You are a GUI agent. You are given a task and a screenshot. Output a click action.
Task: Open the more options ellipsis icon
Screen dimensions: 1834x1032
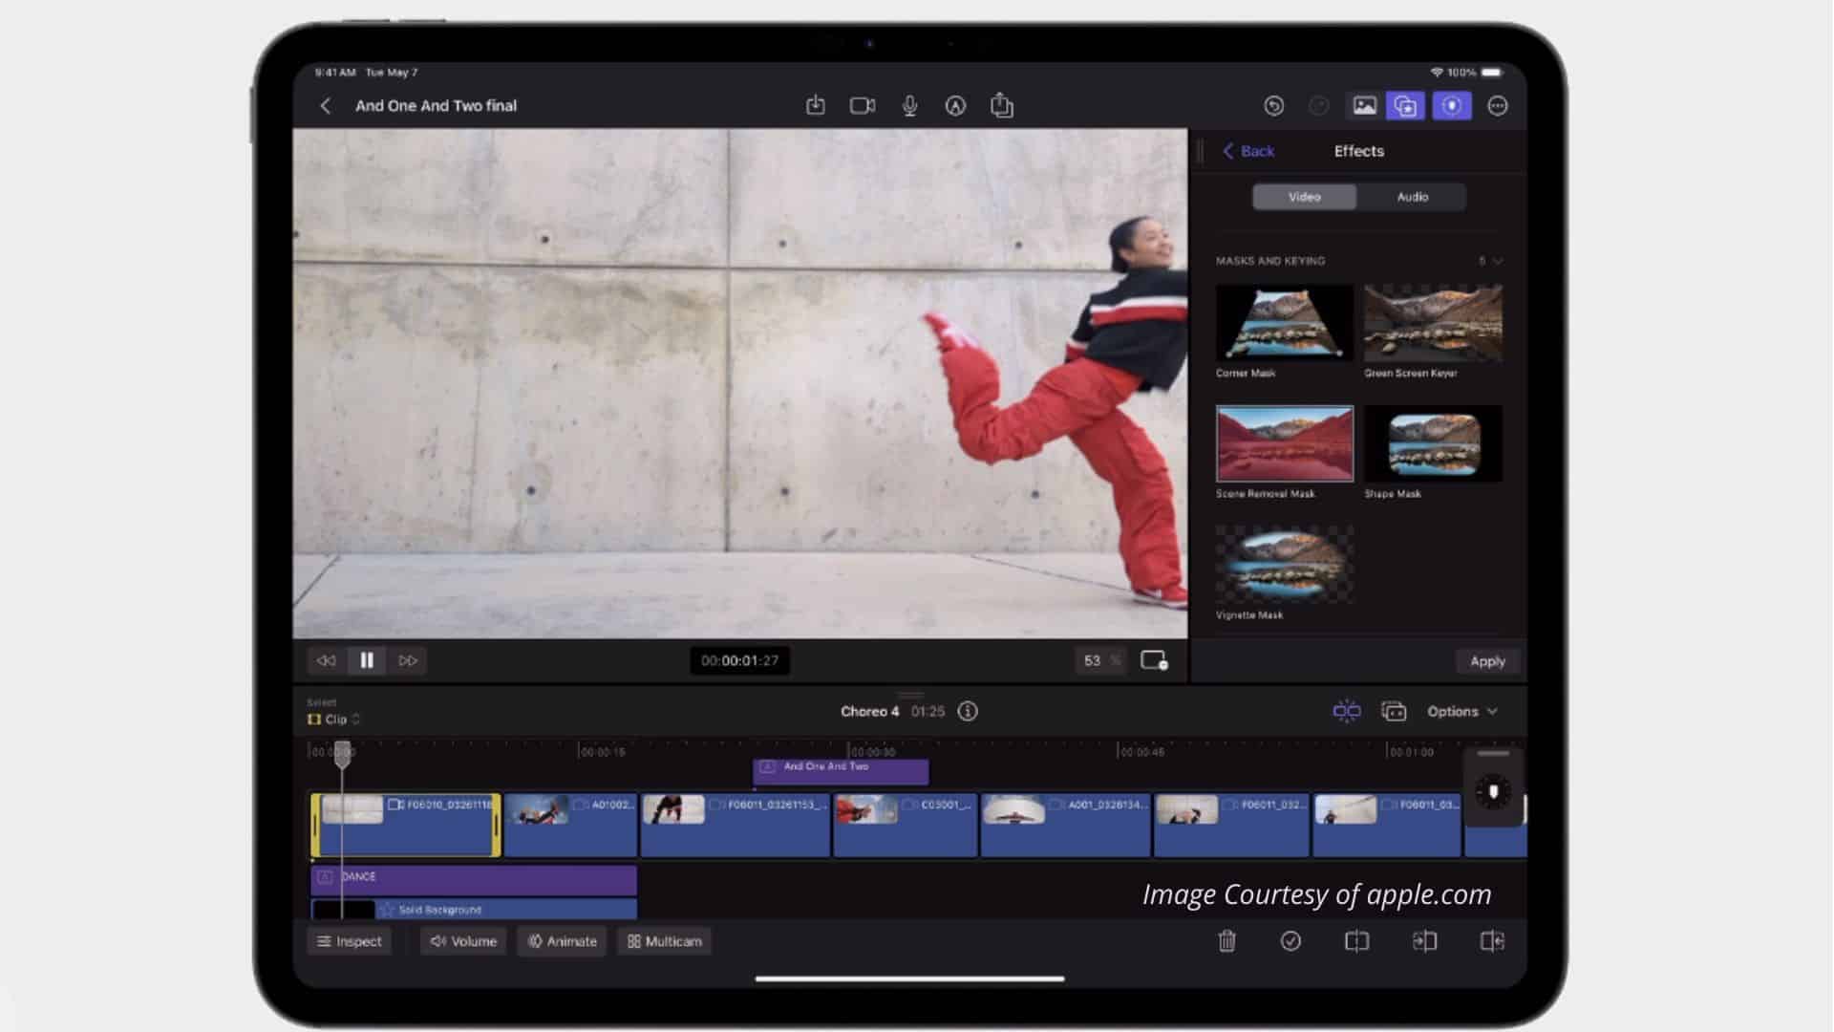coord(1497,106)
